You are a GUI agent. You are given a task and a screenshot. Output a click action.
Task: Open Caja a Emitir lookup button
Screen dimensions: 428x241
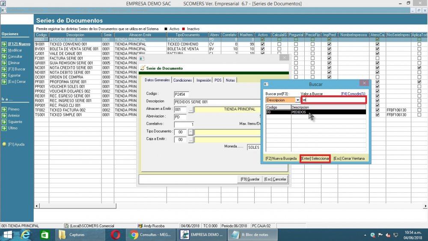(190, 140)
